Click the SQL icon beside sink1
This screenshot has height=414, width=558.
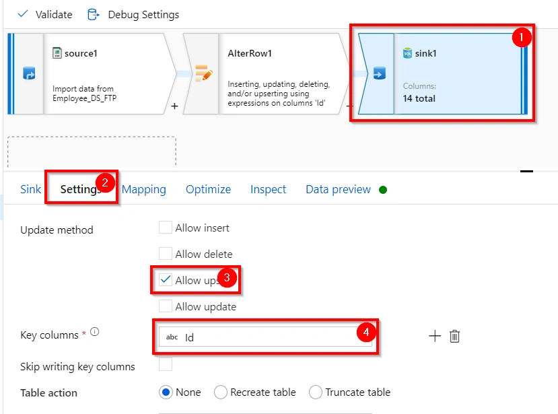tap(407, 53)
